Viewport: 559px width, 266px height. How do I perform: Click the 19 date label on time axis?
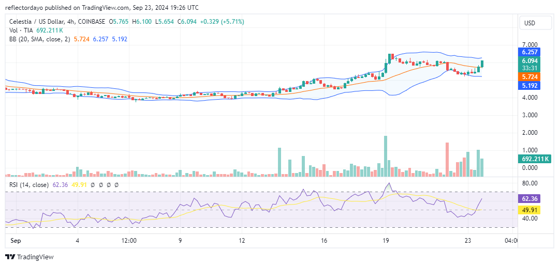pyautogui.click(x=386, y=241)
